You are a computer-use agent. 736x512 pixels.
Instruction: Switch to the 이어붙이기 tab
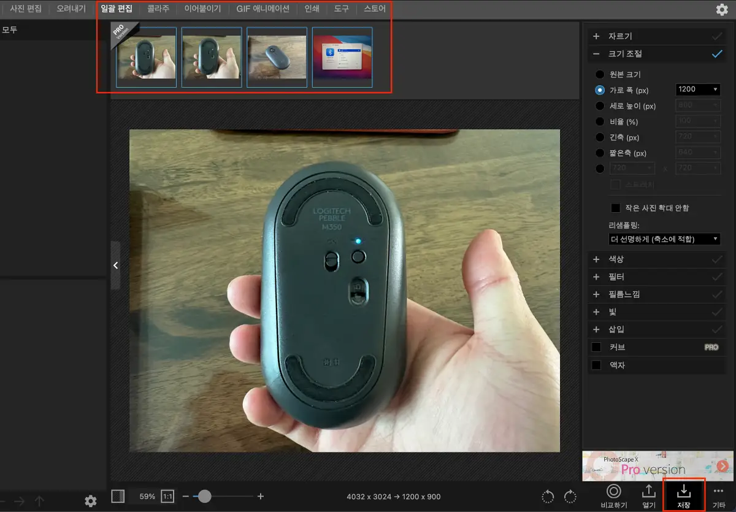[203, 9]
